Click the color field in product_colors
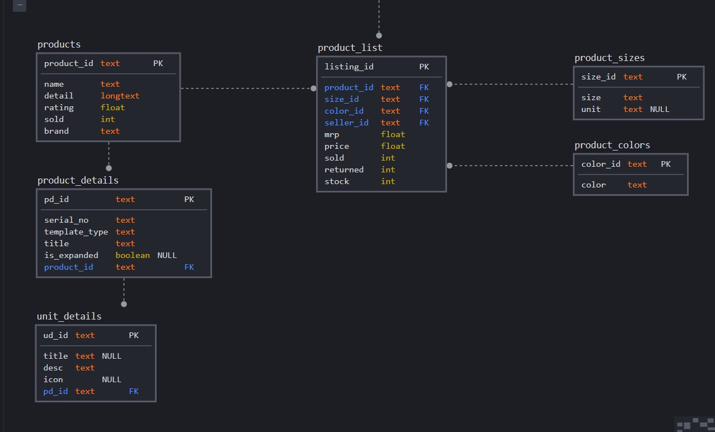The width and height of the screenshot is (715, 432). tap(594, 185)
